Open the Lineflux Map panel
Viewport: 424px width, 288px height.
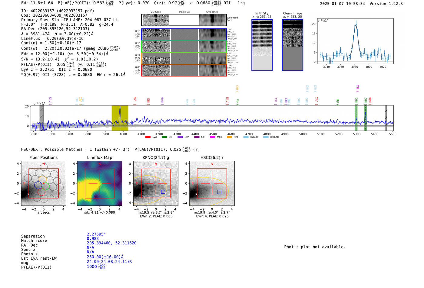(100, 183)
